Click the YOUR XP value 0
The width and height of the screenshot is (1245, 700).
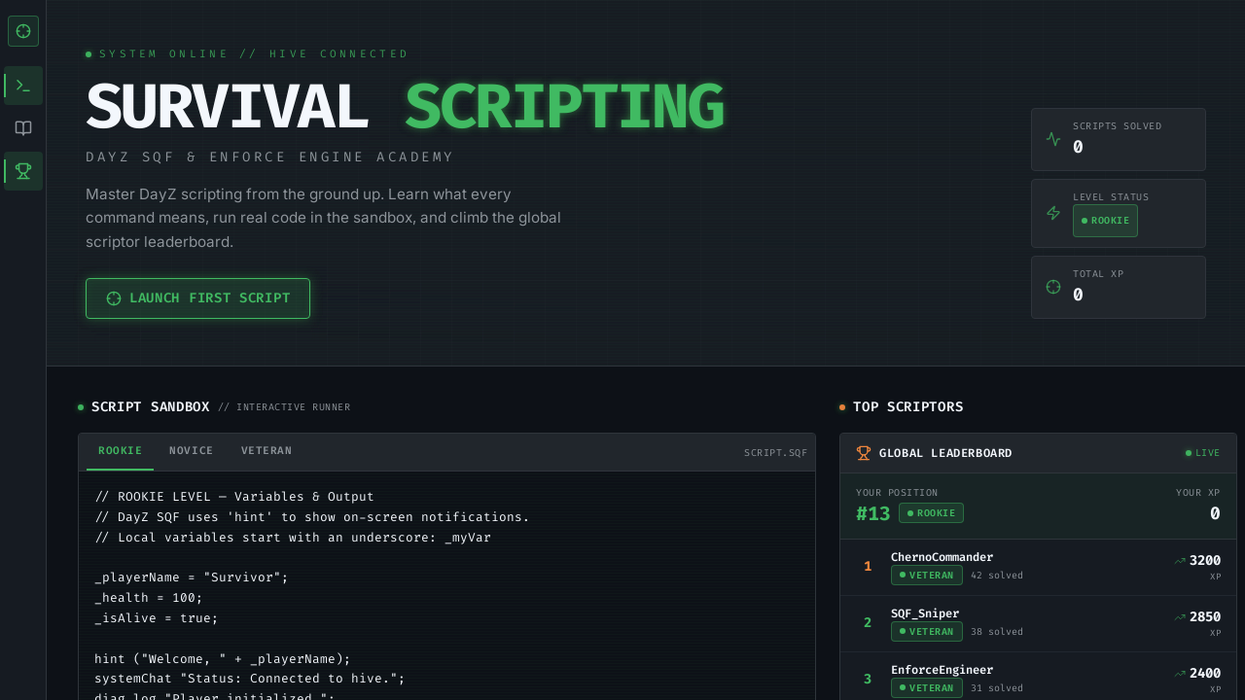(1215, 513)
